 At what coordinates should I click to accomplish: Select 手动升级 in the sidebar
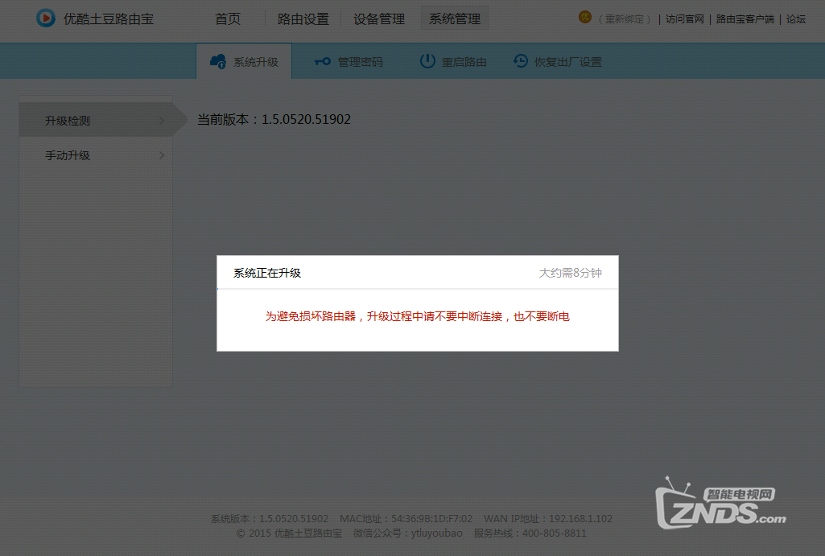click(x=97, y=155)
